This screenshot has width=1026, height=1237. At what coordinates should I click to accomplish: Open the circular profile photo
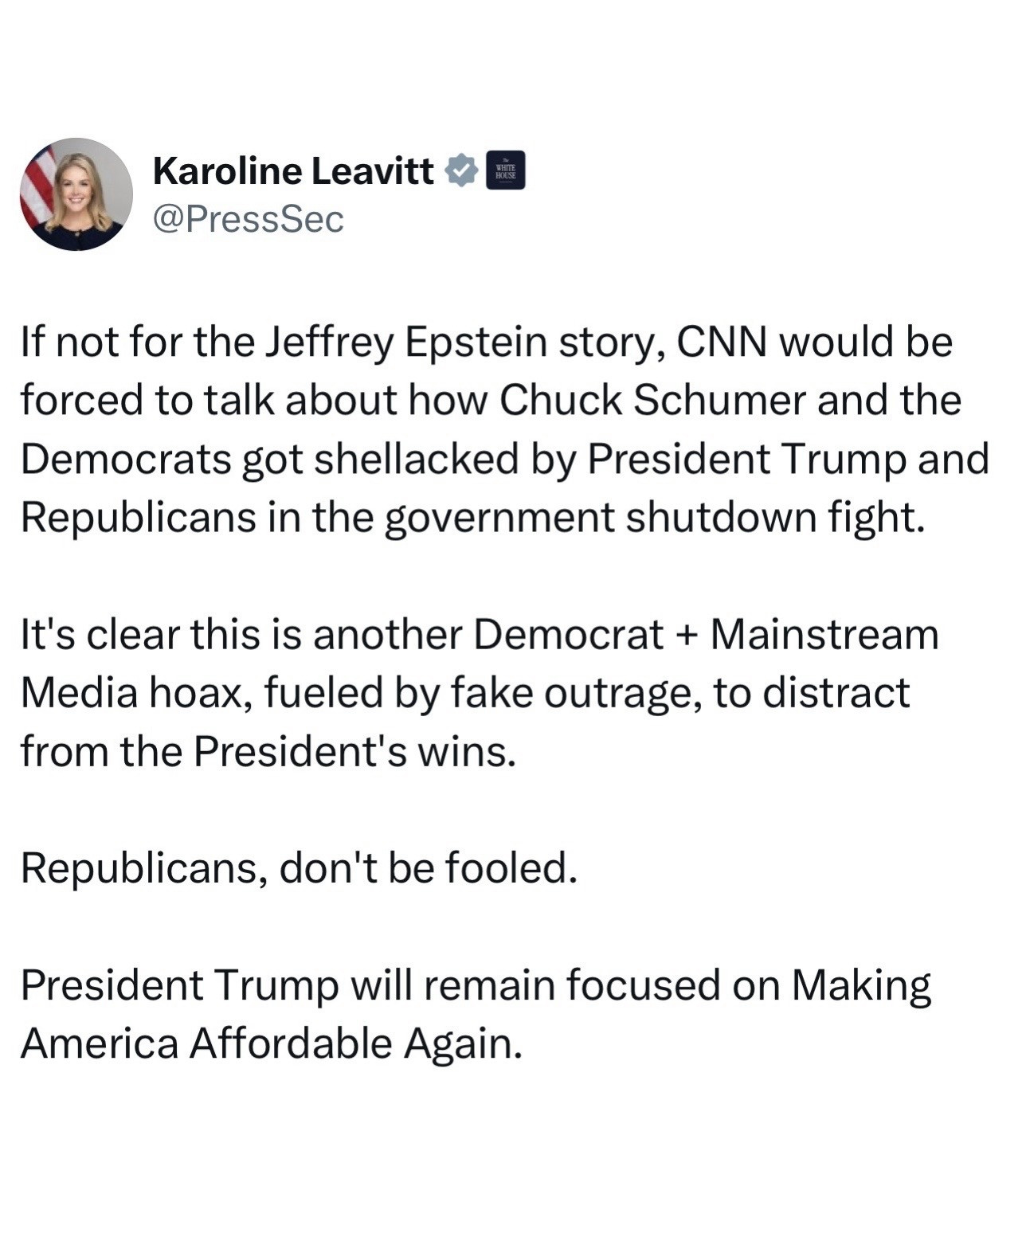click(76, 194)
